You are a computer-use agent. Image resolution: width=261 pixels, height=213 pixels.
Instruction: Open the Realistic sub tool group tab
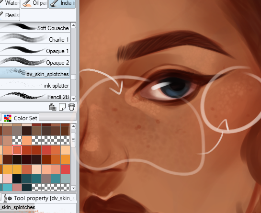(10, 15)
